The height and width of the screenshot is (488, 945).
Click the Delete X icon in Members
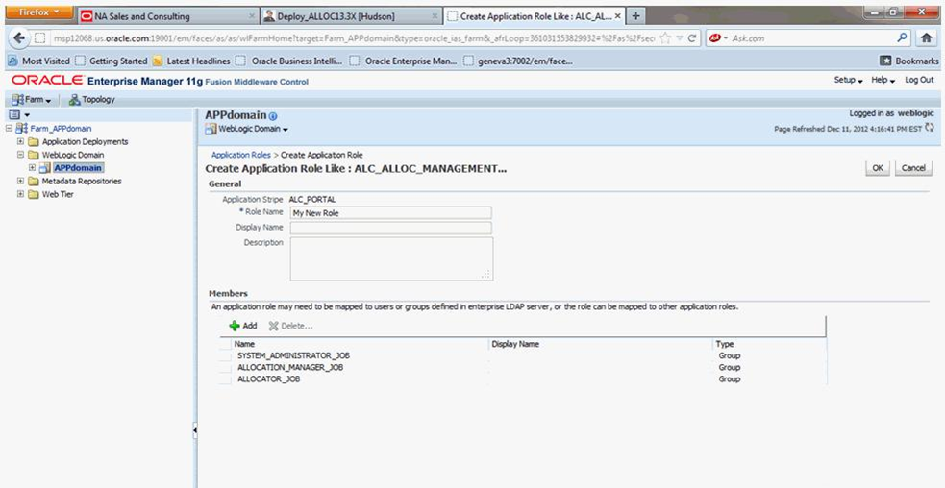pyautogui.click(x=274, y=326)
